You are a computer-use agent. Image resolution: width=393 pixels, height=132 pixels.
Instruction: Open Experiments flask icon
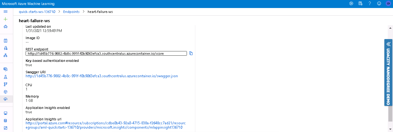click(6, 77)
